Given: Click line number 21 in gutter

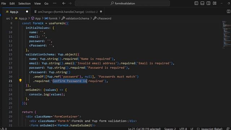Looking at the screenshot, I should [x=10, y=81].
